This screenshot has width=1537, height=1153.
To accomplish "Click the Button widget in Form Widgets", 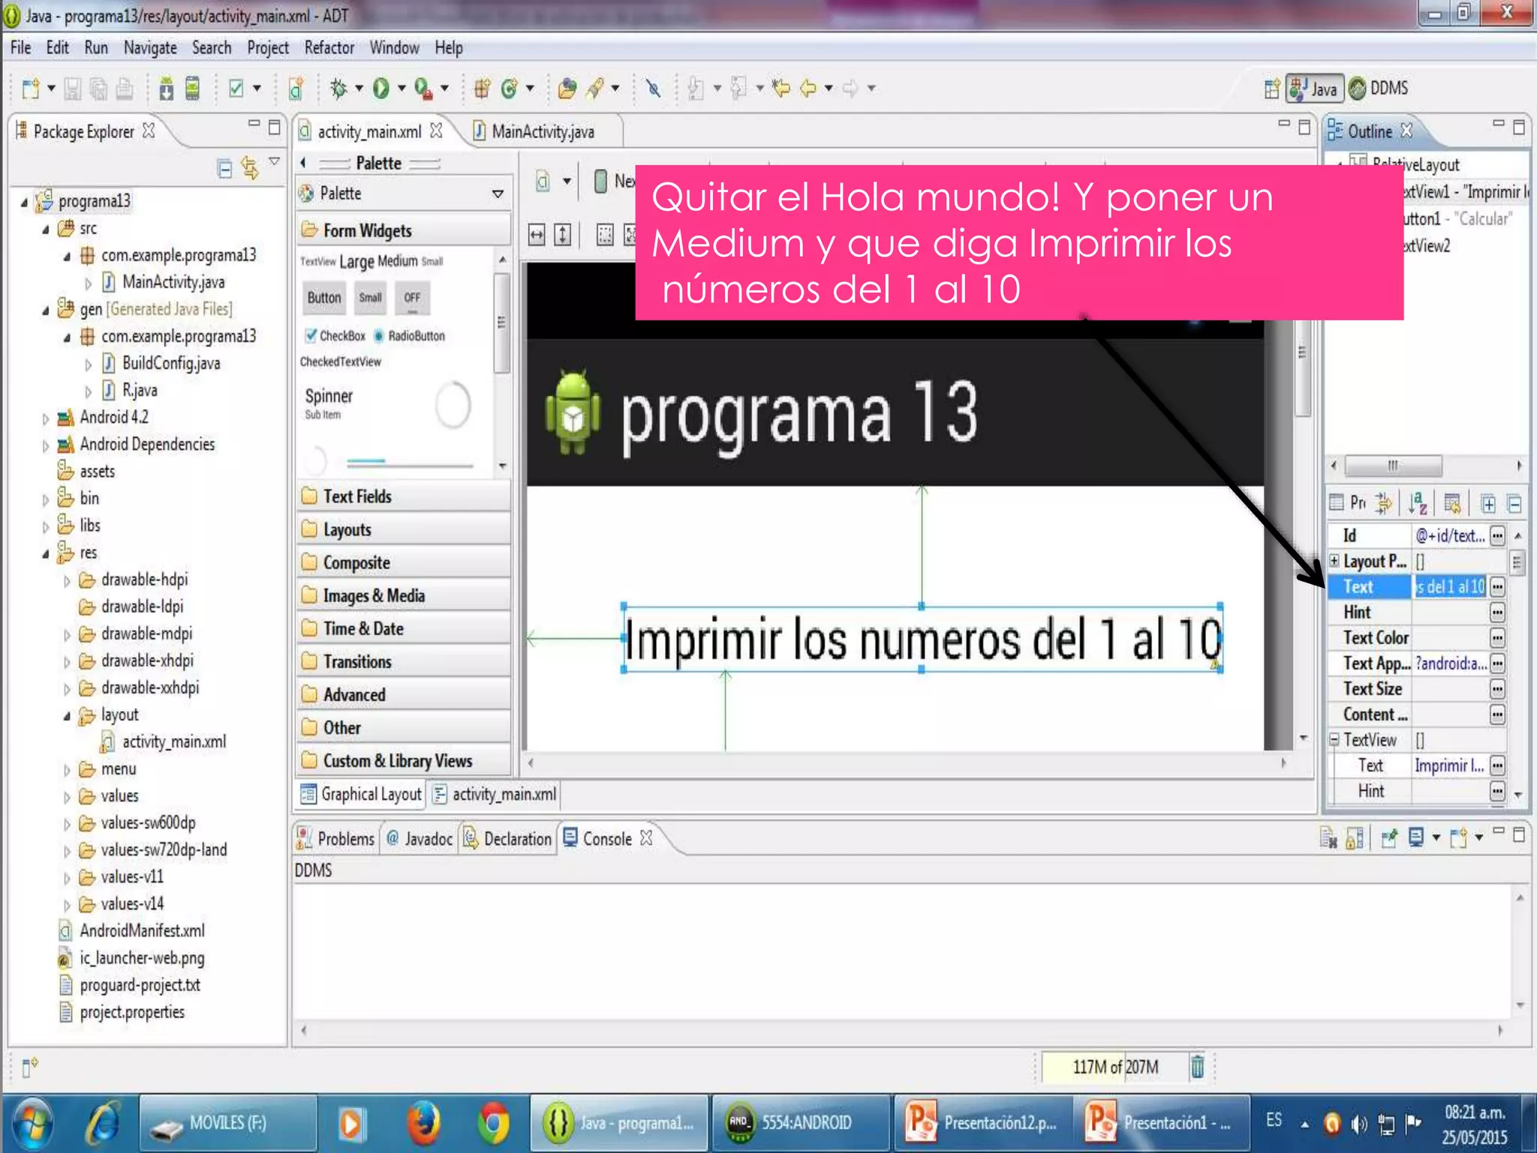I will point(323,297).
